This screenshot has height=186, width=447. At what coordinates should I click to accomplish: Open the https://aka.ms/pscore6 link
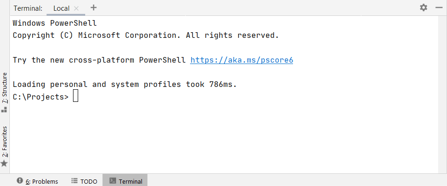pos(242,60)
